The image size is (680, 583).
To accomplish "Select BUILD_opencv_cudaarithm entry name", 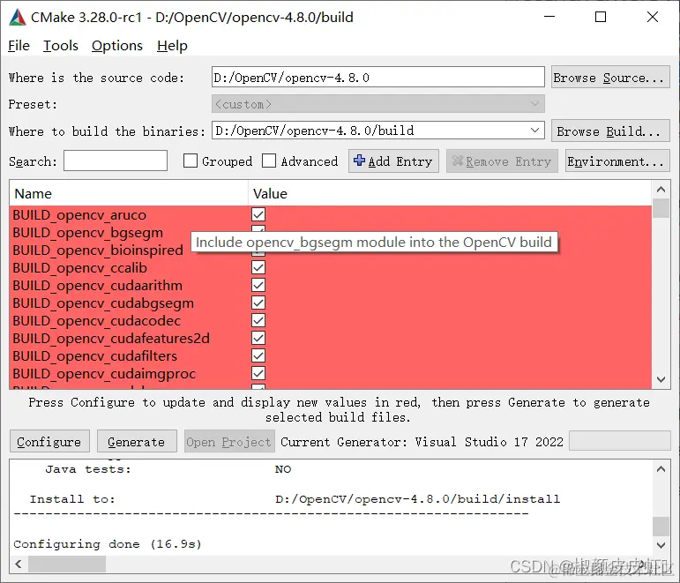I will point(98,286).
